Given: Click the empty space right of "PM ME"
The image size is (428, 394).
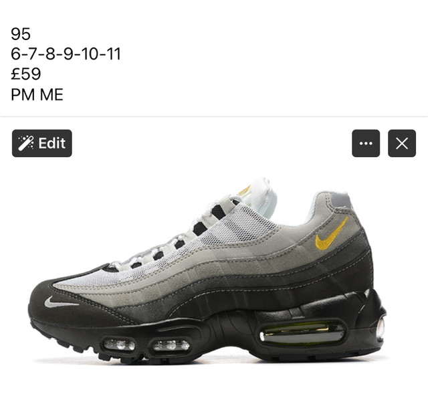Looking at the screenshot, I should (245, 95).
